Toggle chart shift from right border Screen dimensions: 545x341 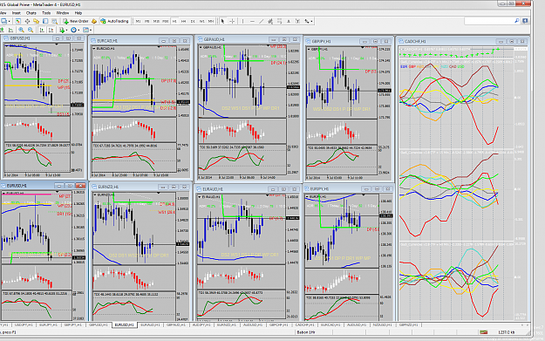[x=51, y=30]
